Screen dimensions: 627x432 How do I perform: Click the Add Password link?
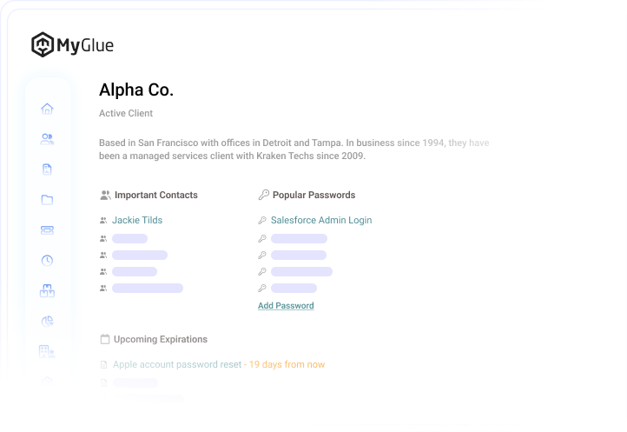286,305
